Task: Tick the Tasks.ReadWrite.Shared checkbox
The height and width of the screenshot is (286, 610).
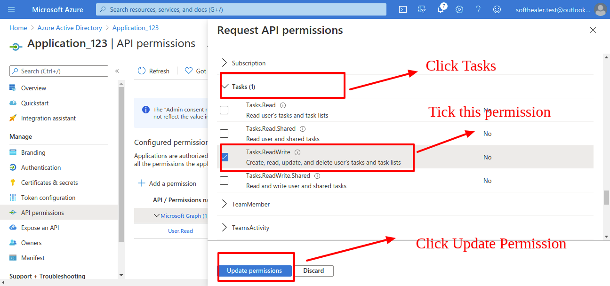Action: point(224,181)
